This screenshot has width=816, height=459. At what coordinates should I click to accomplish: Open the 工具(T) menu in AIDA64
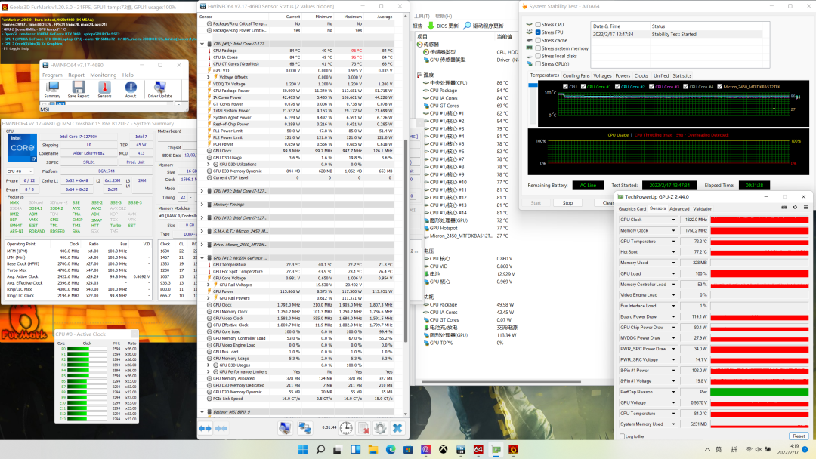[x=422, y=16]
